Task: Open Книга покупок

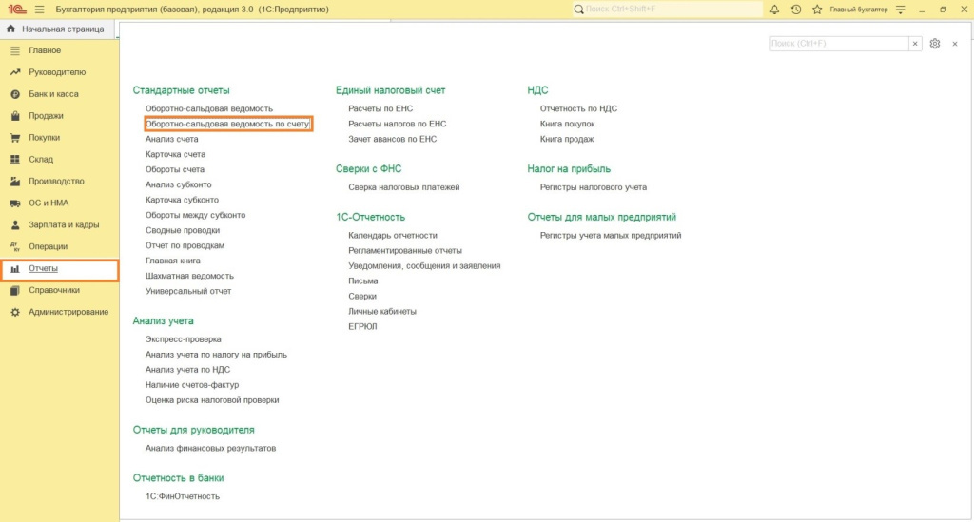Action: [x=567, y=124]
